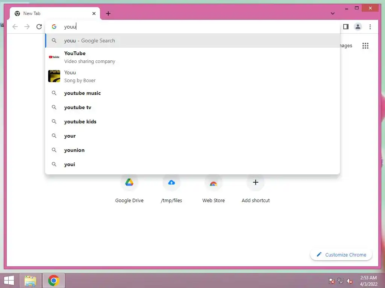Click the Add shortcut button
Screen dimensions: 385x288
tap(256, 189)
